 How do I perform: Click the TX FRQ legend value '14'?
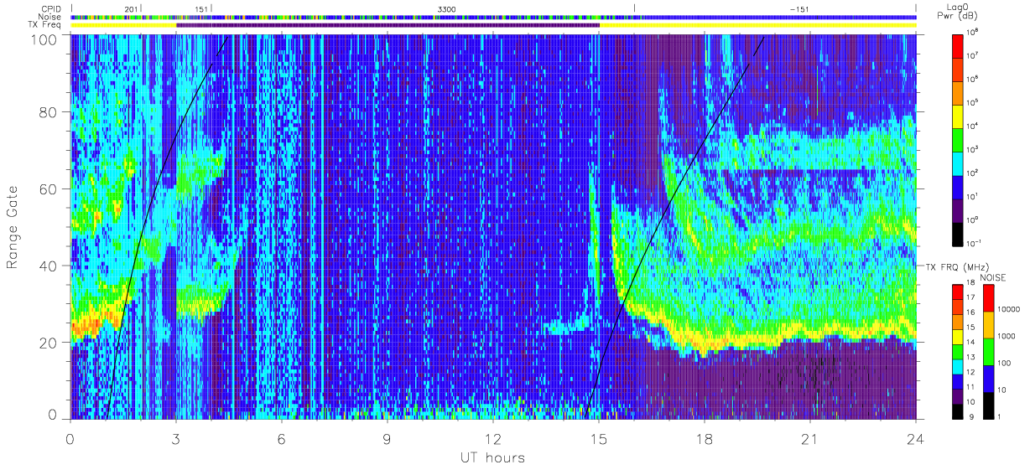(x=970, y=342)
